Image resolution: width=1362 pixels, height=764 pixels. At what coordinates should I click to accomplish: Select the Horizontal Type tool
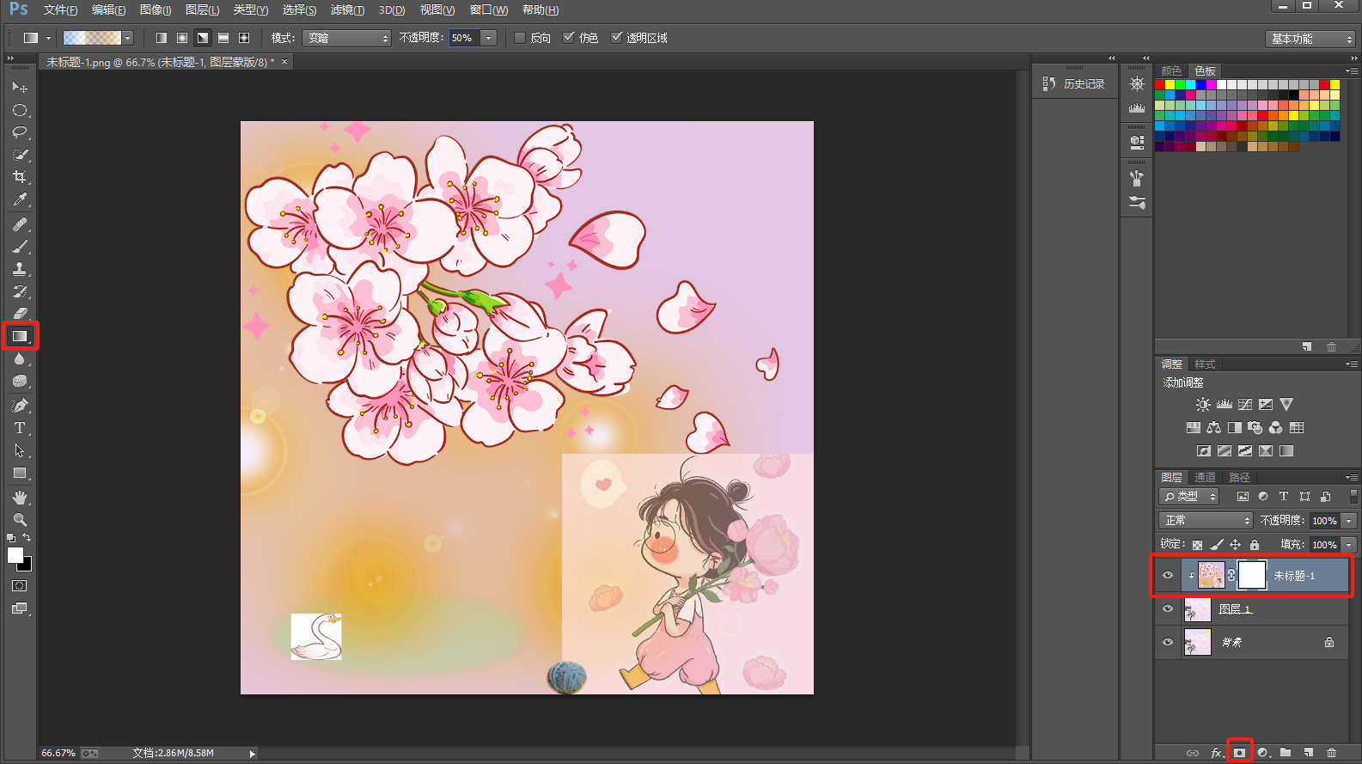20,428
